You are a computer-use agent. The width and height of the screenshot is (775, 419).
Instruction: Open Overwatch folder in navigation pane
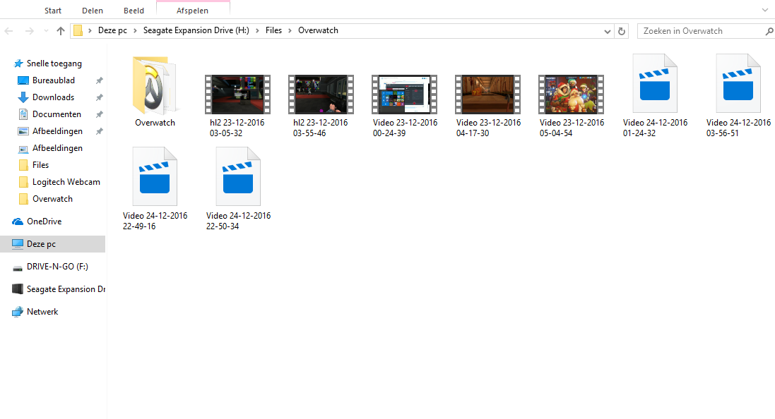pyautogui.click(x=52, y=198)
